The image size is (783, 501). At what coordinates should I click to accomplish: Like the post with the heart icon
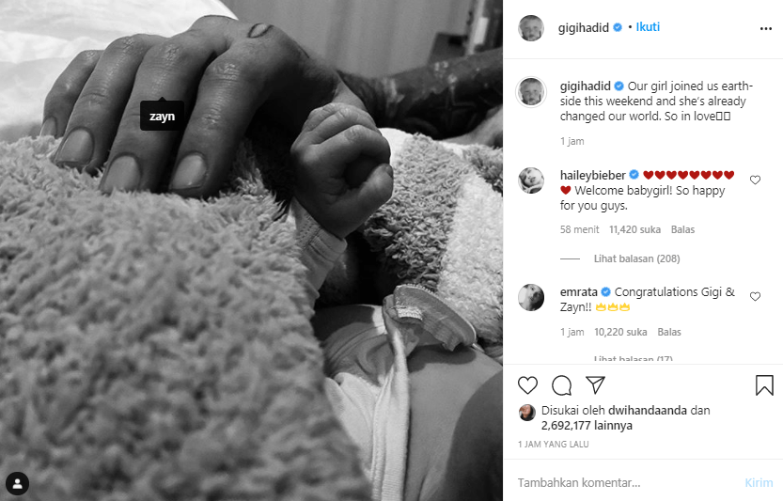coord(527,385)
